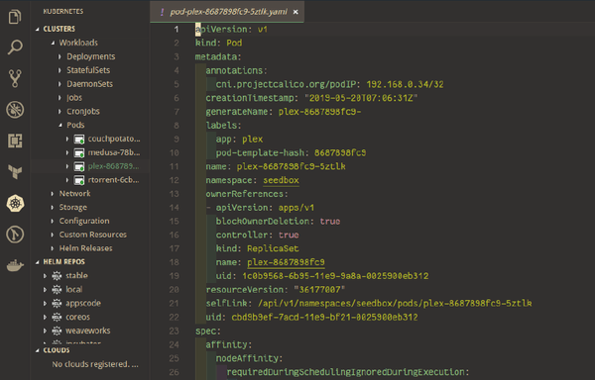The width and height of the screenshot is (595, 380).
Task: Click the KUBERNETES panel title
Action: tap(63, 11)
